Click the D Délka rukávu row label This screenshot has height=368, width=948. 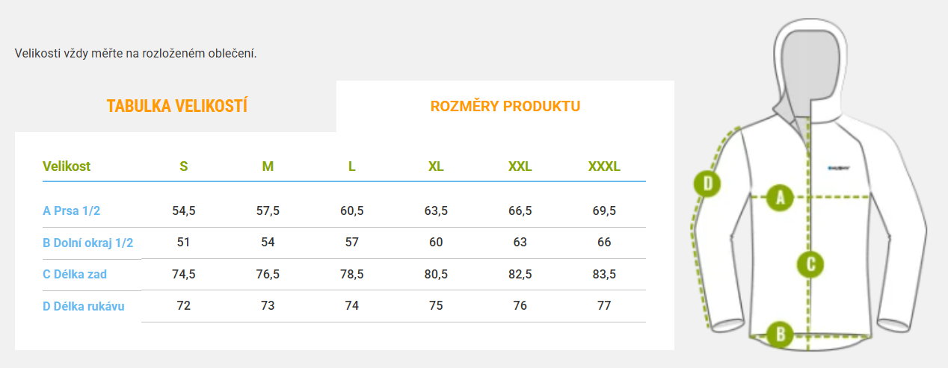(84, 306)
